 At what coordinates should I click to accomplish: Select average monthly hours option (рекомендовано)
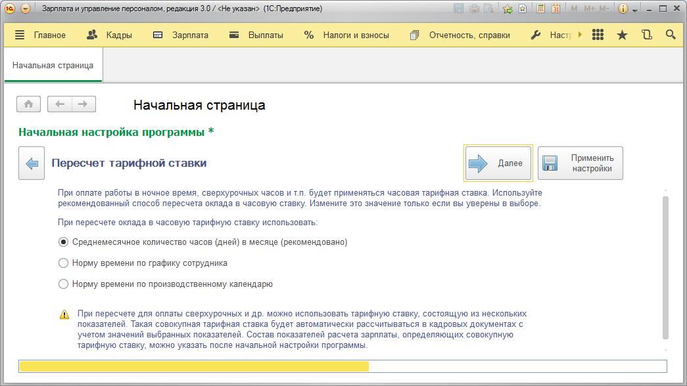(64, 242)
